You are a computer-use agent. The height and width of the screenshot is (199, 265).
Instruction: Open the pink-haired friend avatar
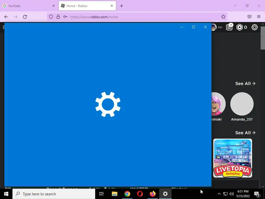tap(218, 104)
